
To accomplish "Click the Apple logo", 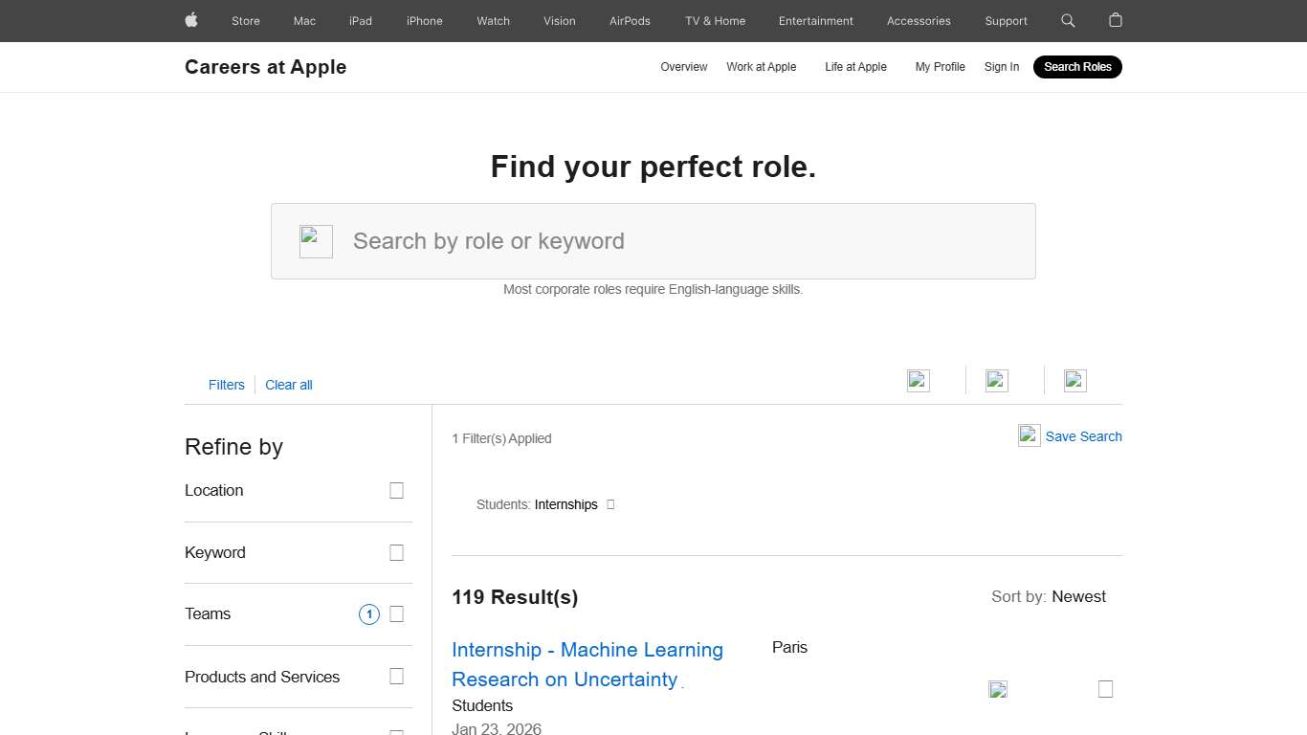I will 190,20.
